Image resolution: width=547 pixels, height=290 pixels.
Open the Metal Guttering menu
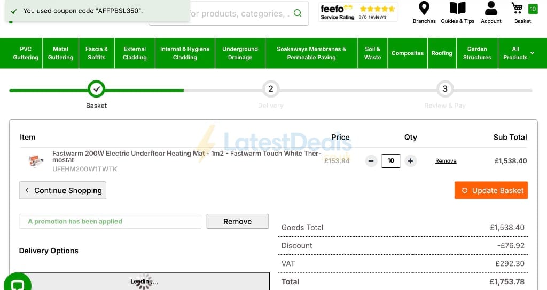click(x=60, y=53)
